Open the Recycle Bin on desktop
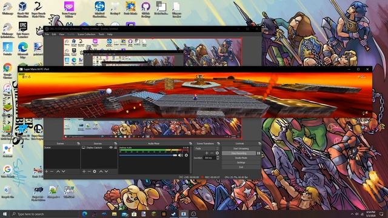The width and height of the screenshot is (388, 218). pos(7,193)
